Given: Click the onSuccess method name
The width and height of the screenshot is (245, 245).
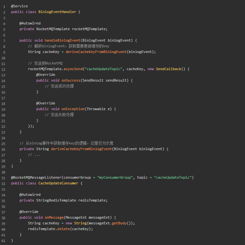Looking at the screenshot, I should point(71,81).
